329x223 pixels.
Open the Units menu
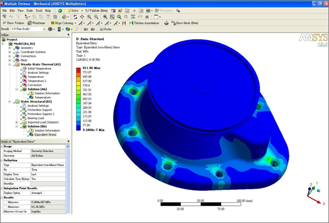(29, 10)
